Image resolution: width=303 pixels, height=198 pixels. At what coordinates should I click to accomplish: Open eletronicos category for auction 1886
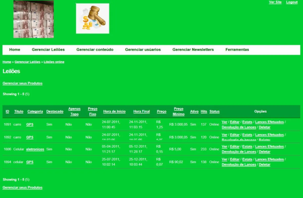35,149
